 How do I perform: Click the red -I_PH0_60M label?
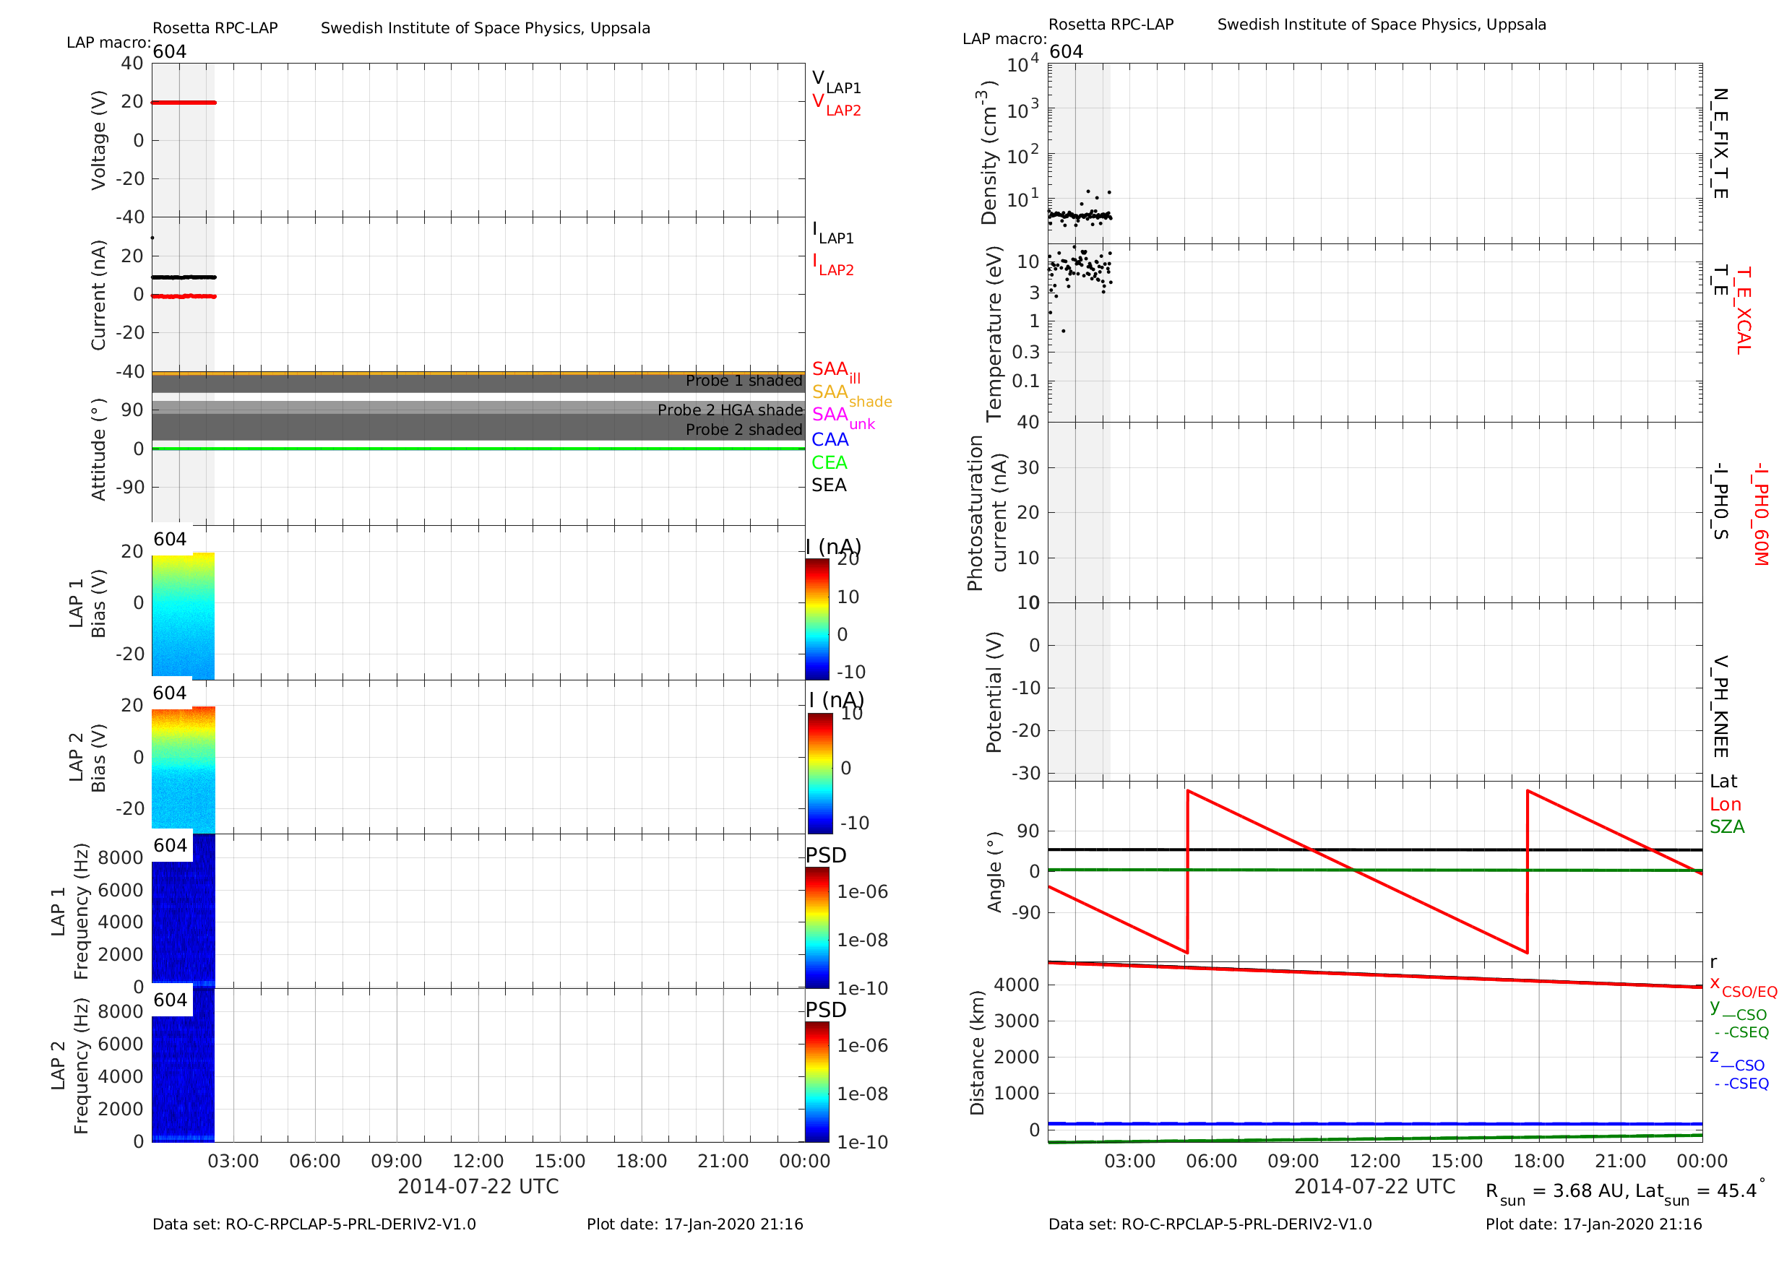point(1759,514)
